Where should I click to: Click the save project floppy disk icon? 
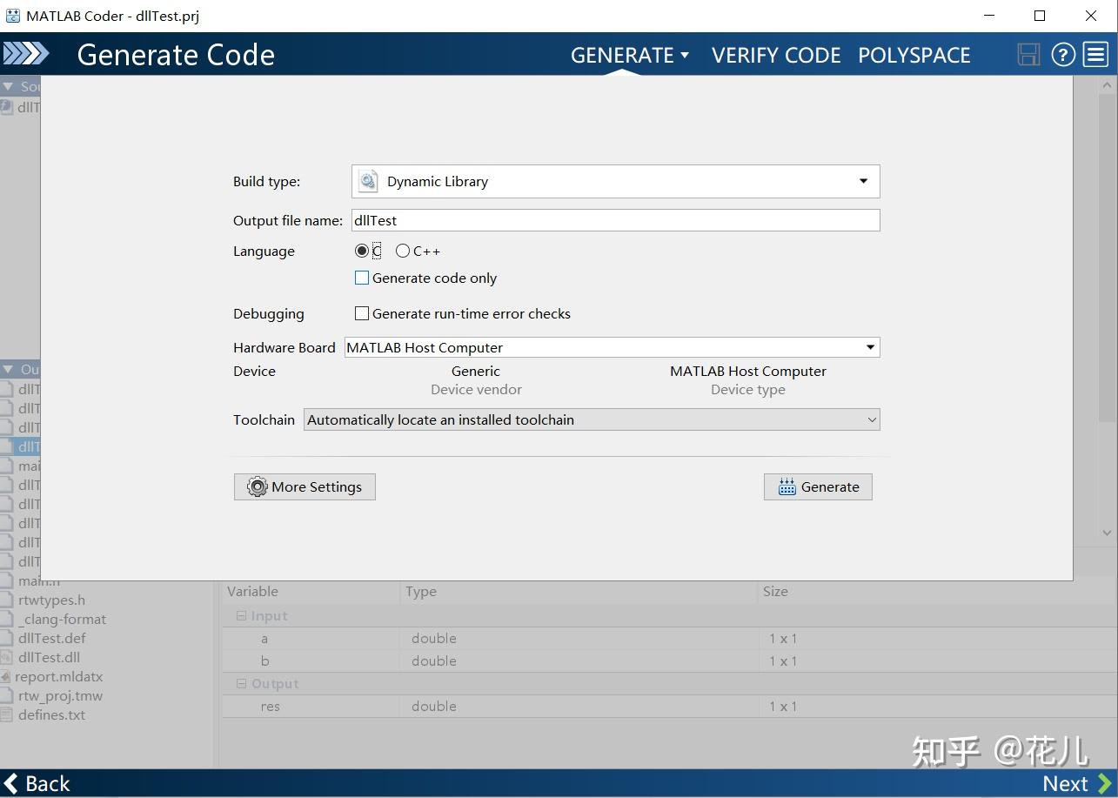[1028, 54]
